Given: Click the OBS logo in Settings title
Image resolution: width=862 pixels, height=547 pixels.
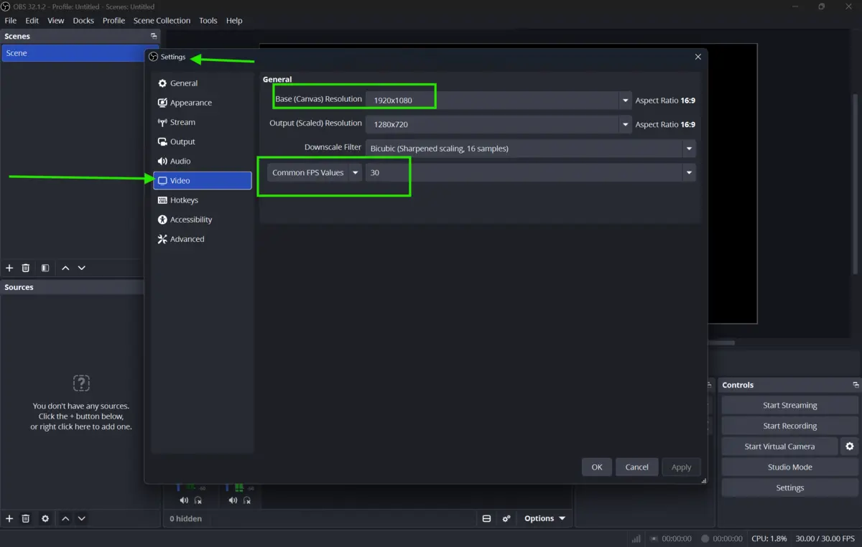Looking at the screenshot, I should tap(153, 57).
